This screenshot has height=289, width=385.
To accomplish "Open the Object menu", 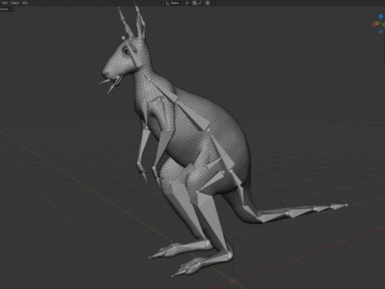I will 14,3.
